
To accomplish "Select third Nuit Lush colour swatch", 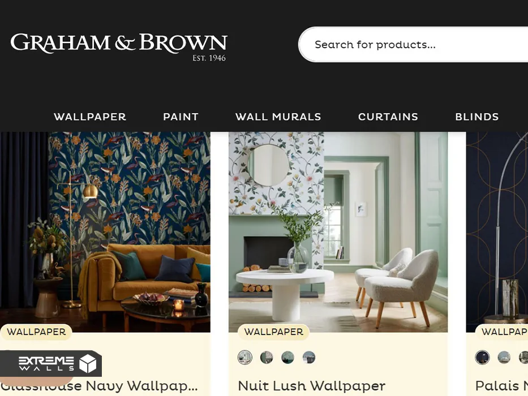I will pos(287,358).
